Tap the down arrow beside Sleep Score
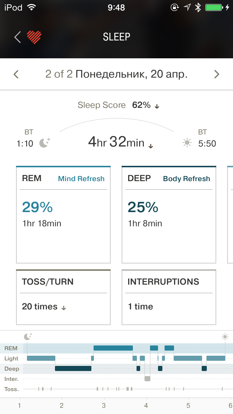This screenshot has height=414, width=233. click(157, 106)
